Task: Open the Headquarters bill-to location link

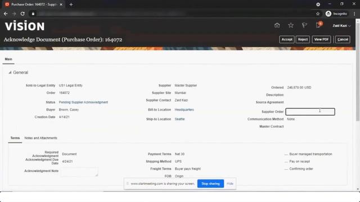Action: pos(184,110)
